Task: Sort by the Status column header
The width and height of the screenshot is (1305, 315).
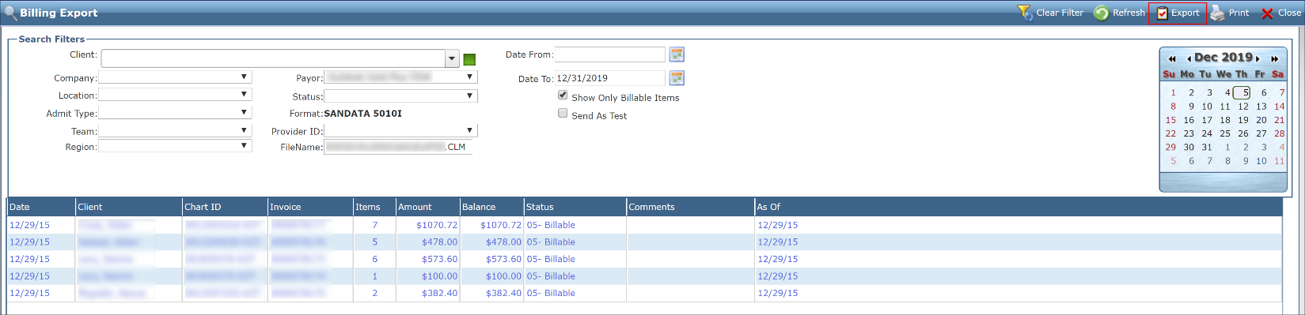Action: point(575,207)
